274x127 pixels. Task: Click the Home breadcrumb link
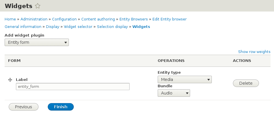(10, 19)
